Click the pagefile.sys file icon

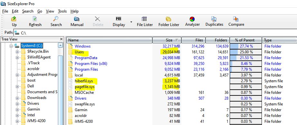tap(71, 87)
